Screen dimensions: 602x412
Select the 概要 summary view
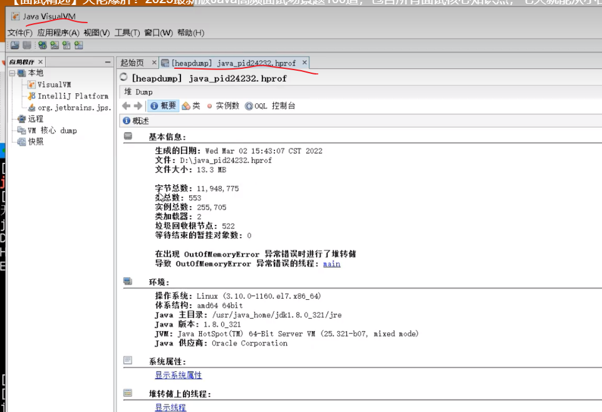[x=163, y=106]
